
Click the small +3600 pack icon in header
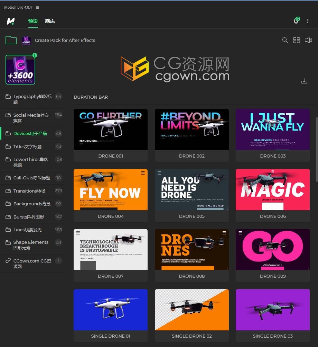tap(26, 41)
